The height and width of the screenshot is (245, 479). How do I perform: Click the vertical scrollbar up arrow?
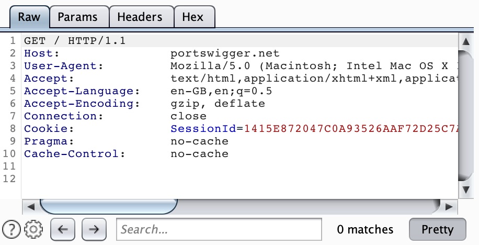tap(466, 41)
